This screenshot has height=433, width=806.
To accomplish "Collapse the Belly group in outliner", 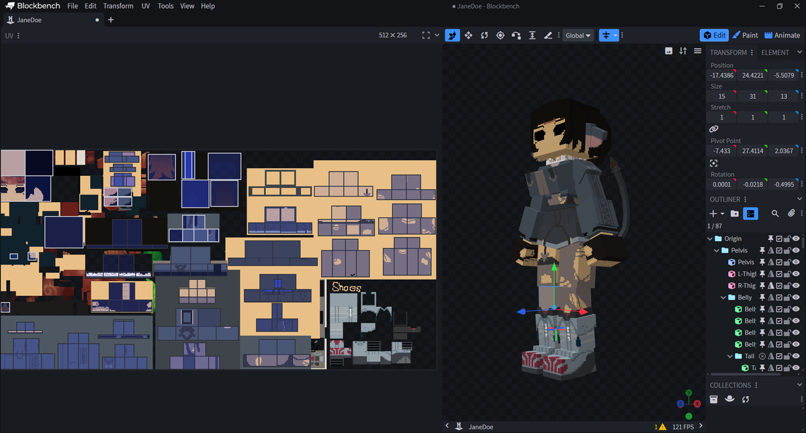I will click(723, 297).
